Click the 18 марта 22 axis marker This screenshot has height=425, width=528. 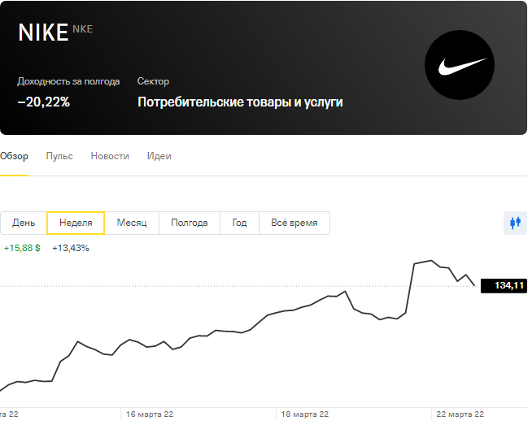305,414
